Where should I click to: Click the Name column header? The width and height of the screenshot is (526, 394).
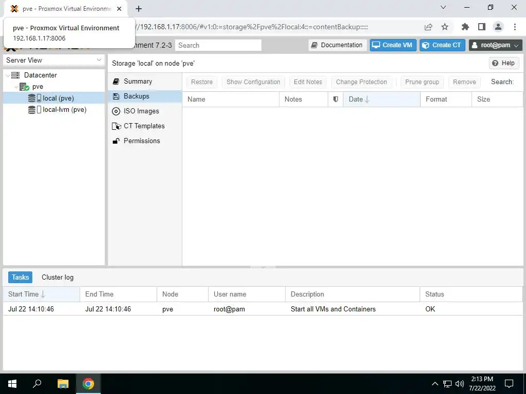(x=231, y=99)
